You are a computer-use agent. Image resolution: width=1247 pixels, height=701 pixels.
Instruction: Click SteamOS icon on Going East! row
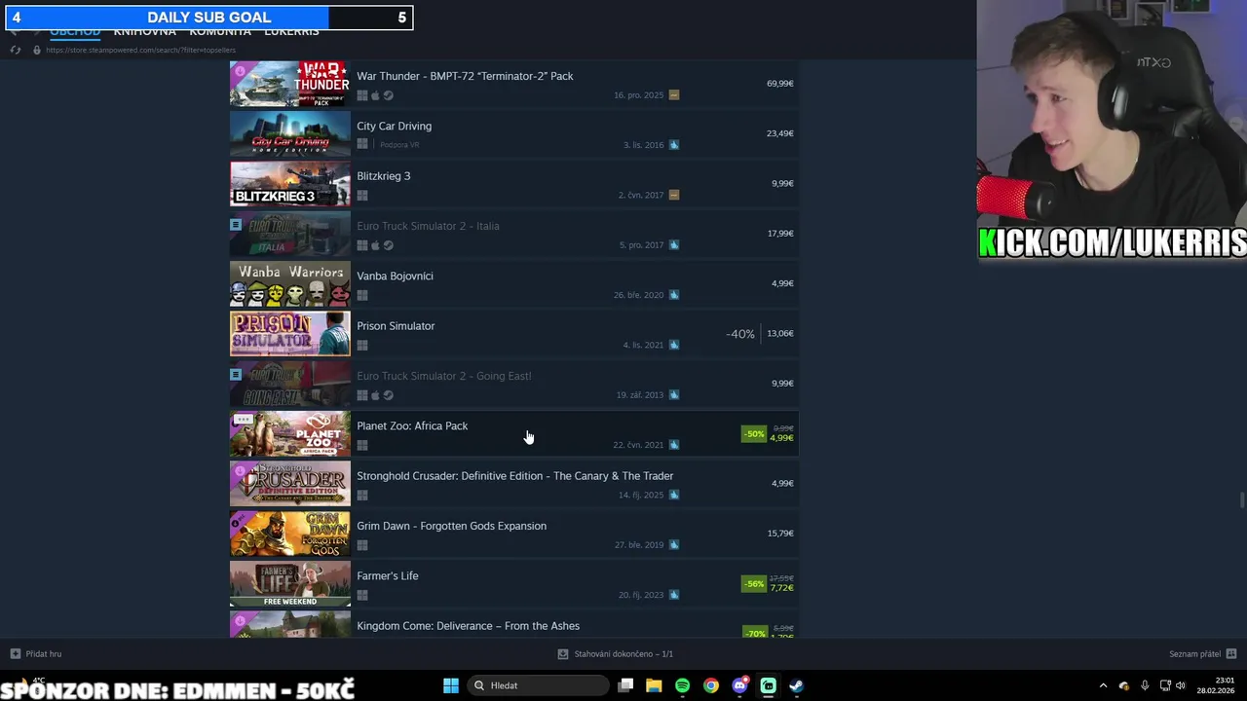tap(388, 395)
